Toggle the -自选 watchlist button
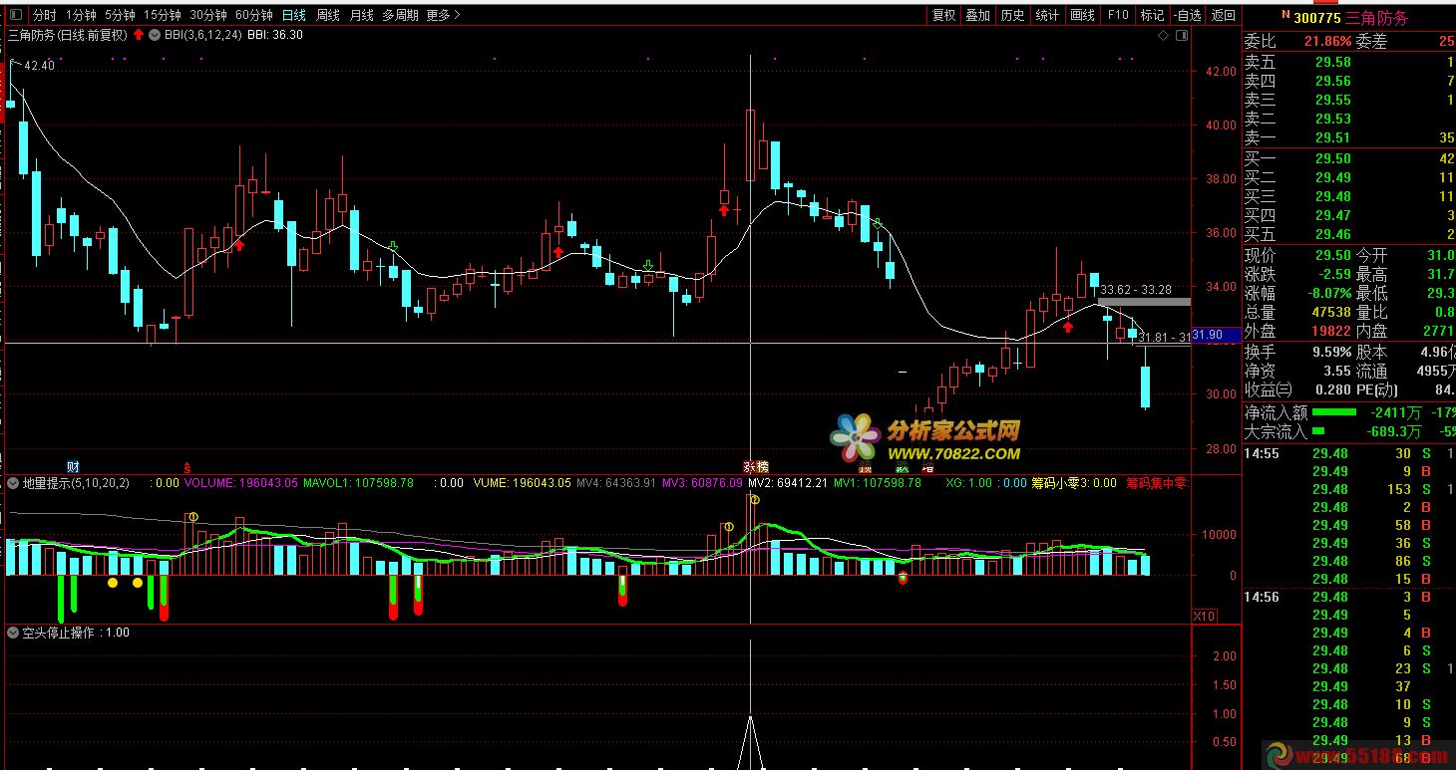 pyautogui.click(x=1187, y=15)
